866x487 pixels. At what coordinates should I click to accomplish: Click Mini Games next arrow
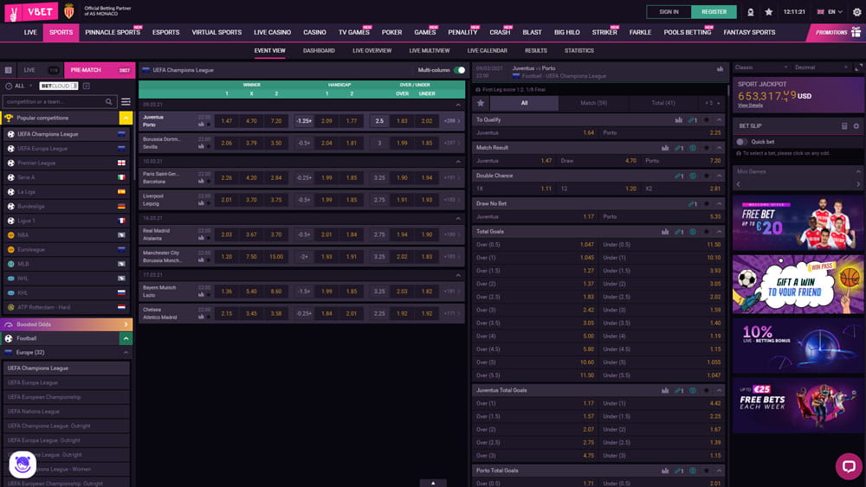pyautogui.click(x=858, y=185)
